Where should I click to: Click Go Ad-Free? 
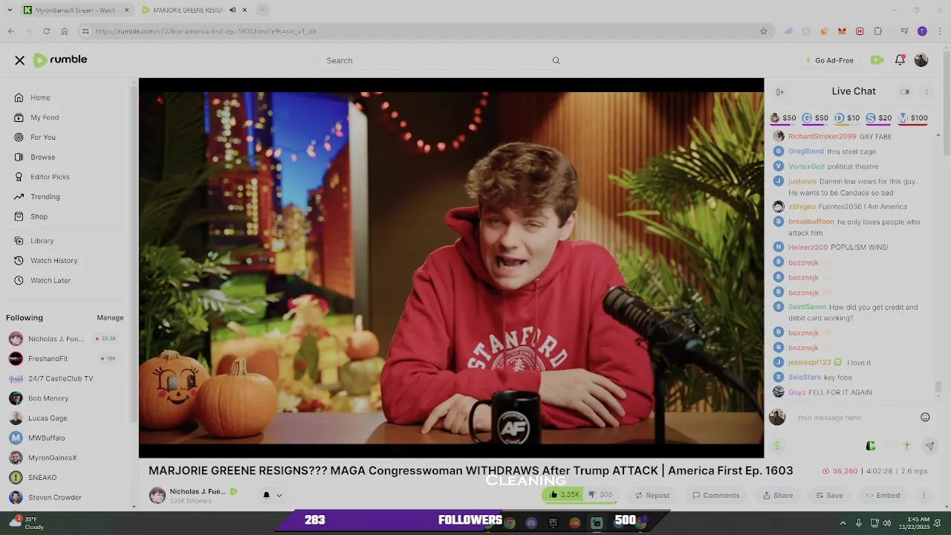[x=829, y=60]
